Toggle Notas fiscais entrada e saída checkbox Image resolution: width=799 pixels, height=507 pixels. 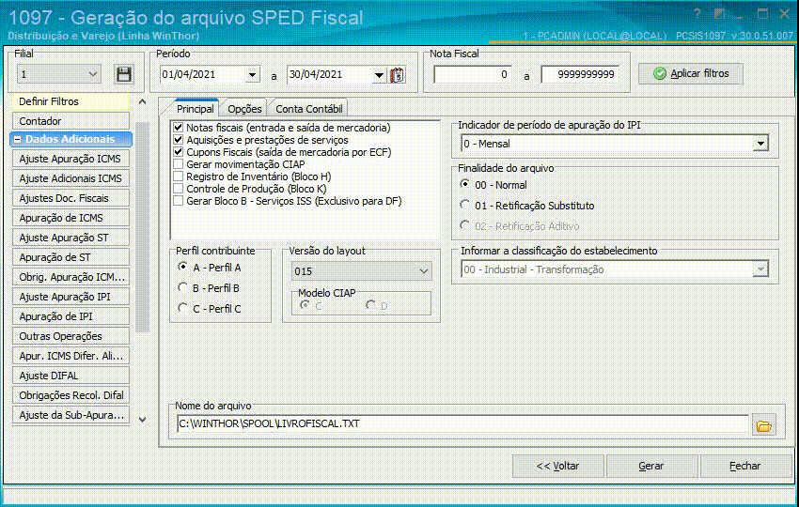tap(178, 128)
